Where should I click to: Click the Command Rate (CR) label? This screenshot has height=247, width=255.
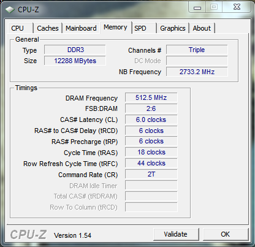coord(88,175)
